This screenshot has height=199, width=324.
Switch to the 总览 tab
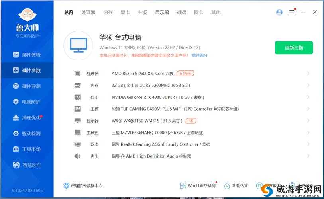(x=69, y=12)
